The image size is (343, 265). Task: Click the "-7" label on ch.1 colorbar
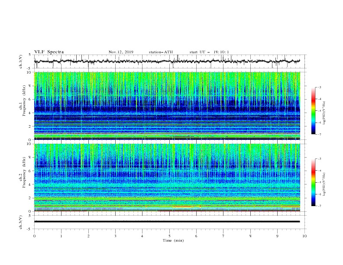[320, 134]
